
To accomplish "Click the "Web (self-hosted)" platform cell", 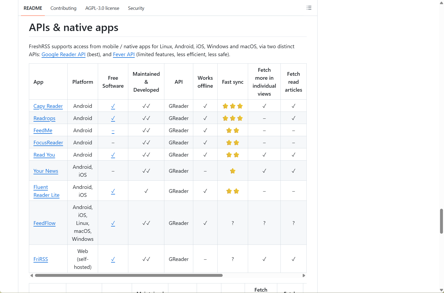I will point(83,259).
